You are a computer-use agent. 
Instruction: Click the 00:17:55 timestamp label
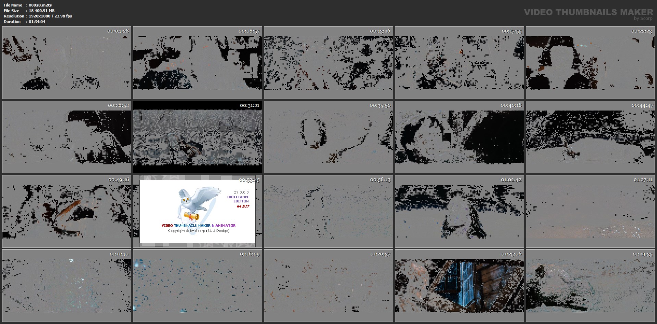pyautogui.click(x=511, y=31)
